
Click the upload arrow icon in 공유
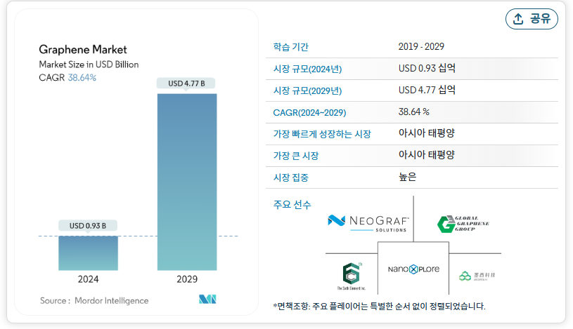point(518,19)
